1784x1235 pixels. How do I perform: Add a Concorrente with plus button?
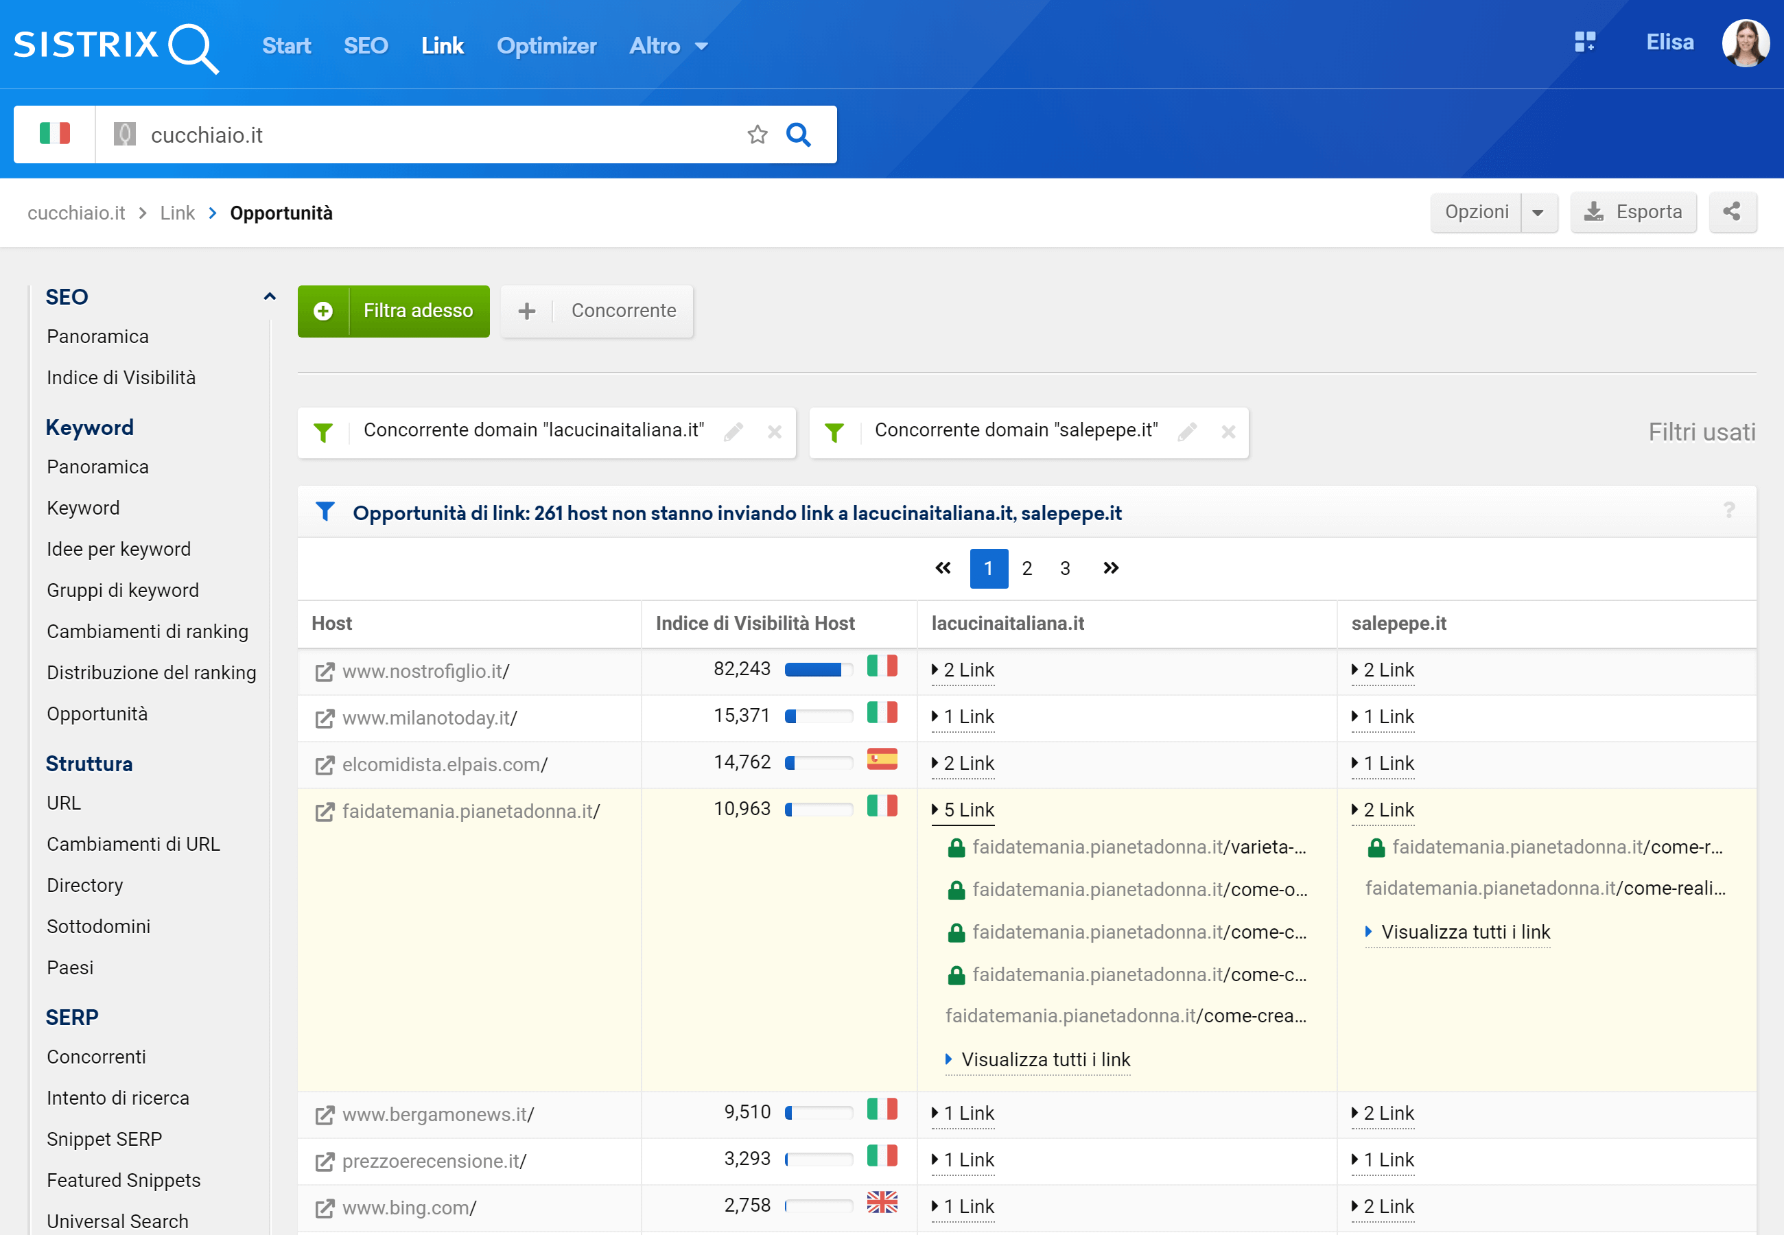coord(596,311)
